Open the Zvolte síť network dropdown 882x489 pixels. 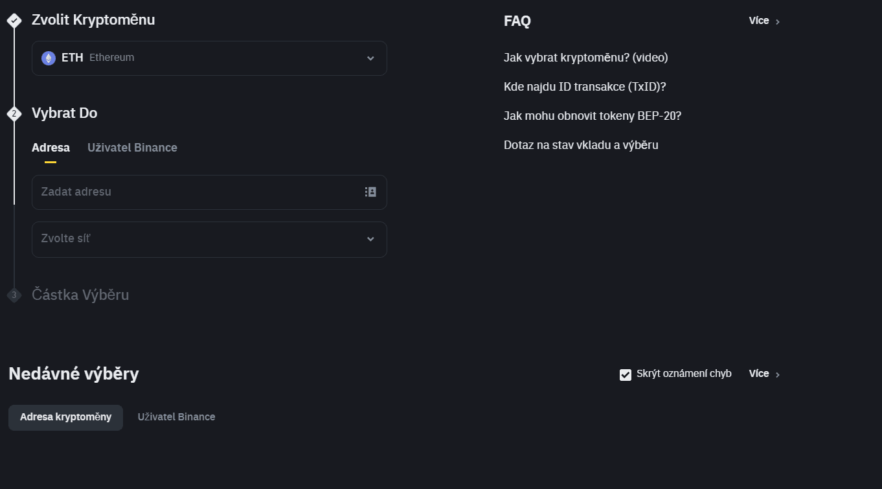coord(209,238)
